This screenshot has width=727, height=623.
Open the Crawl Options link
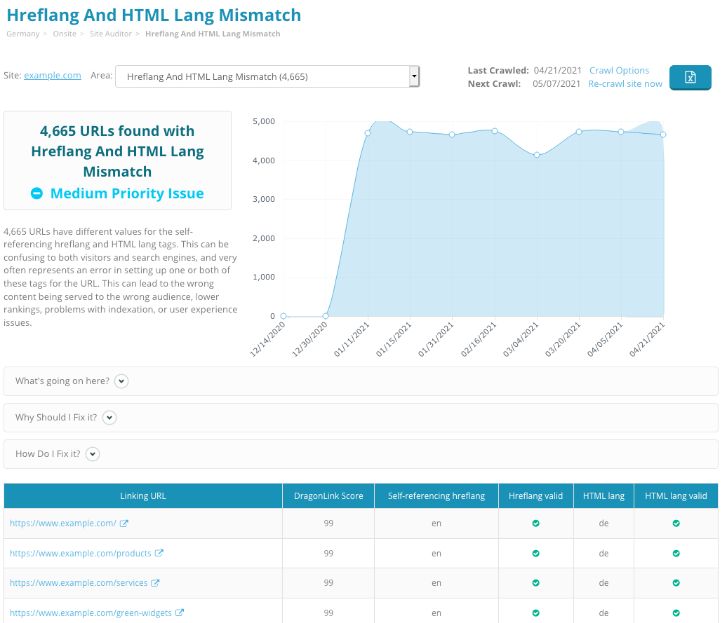(619, 70)
